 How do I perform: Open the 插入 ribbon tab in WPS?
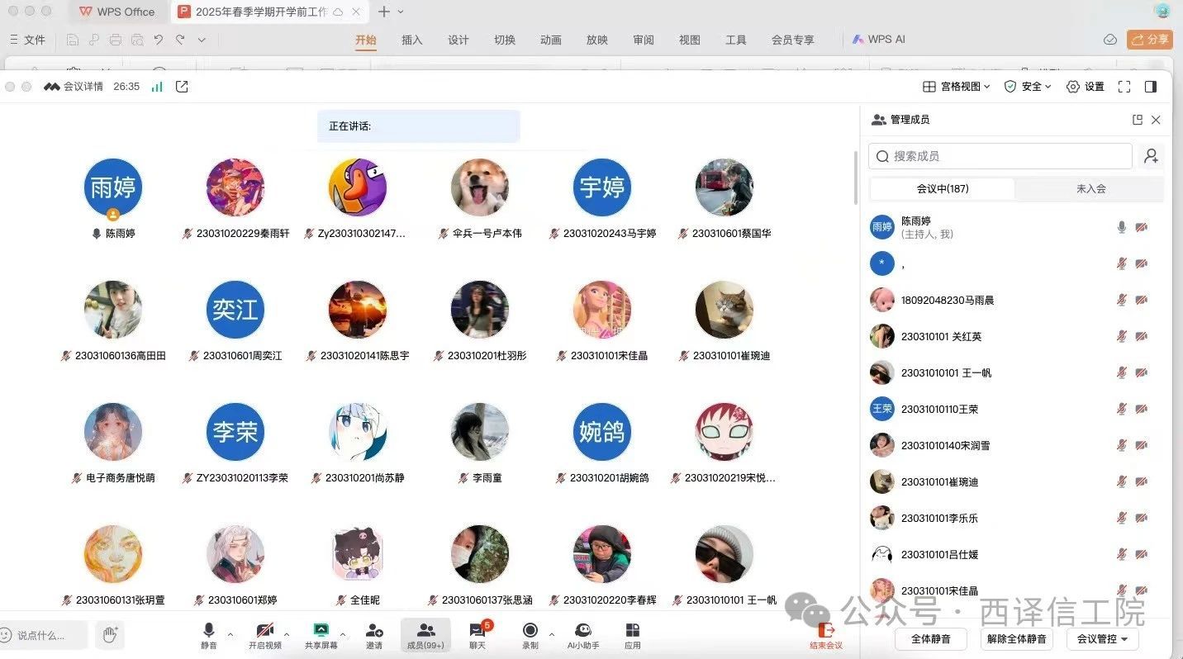[x=411, y=40]
